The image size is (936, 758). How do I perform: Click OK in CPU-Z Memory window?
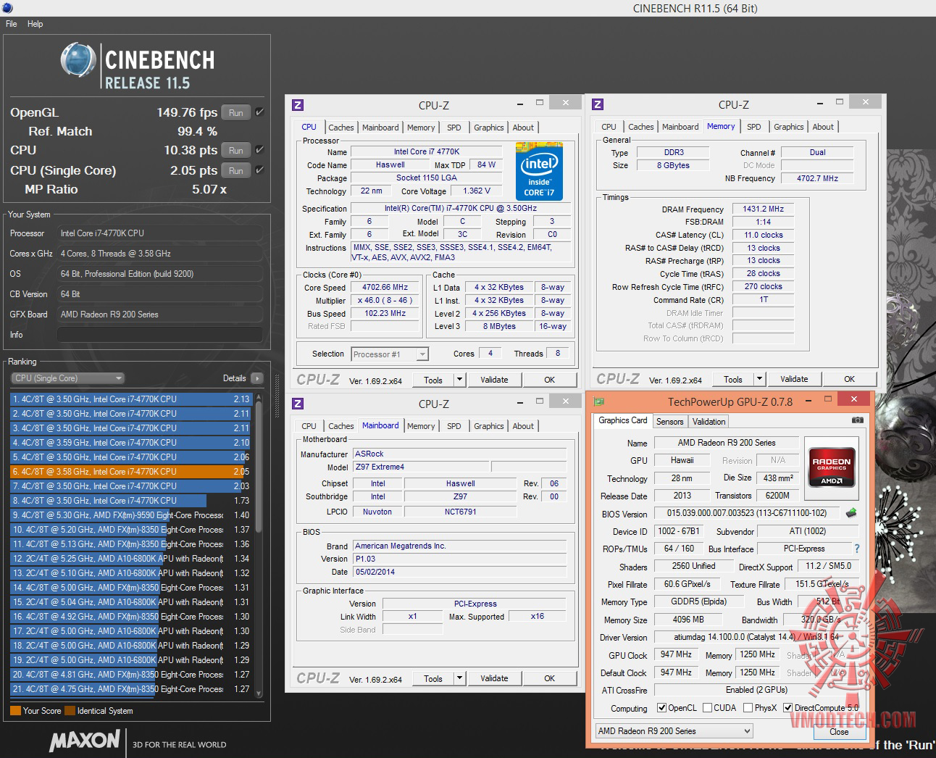849,379
